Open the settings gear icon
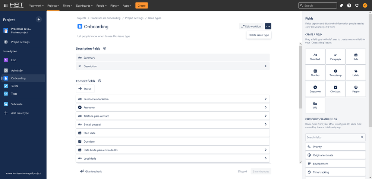 click(x=357, y=6)
